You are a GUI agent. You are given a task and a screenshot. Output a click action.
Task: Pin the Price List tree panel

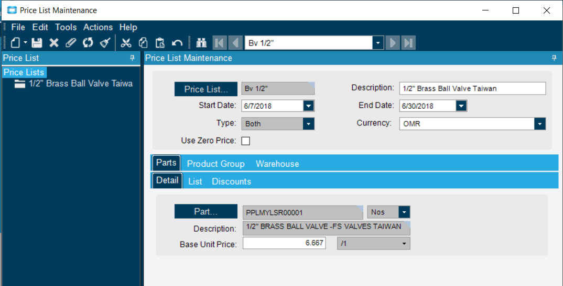click(x=132, y=59)
